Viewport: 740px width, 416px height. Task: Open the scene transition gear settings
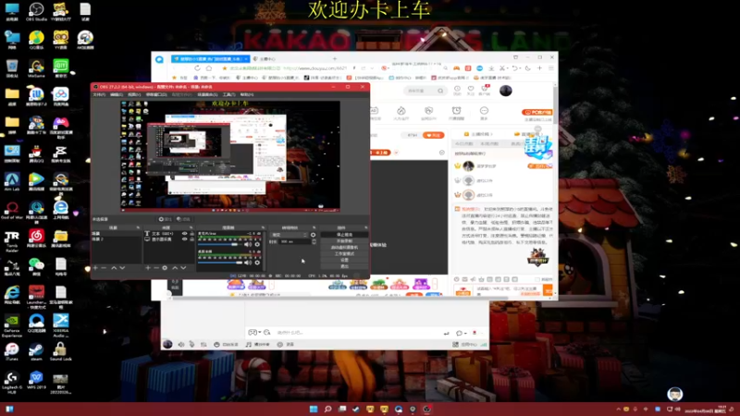point(313,235)
